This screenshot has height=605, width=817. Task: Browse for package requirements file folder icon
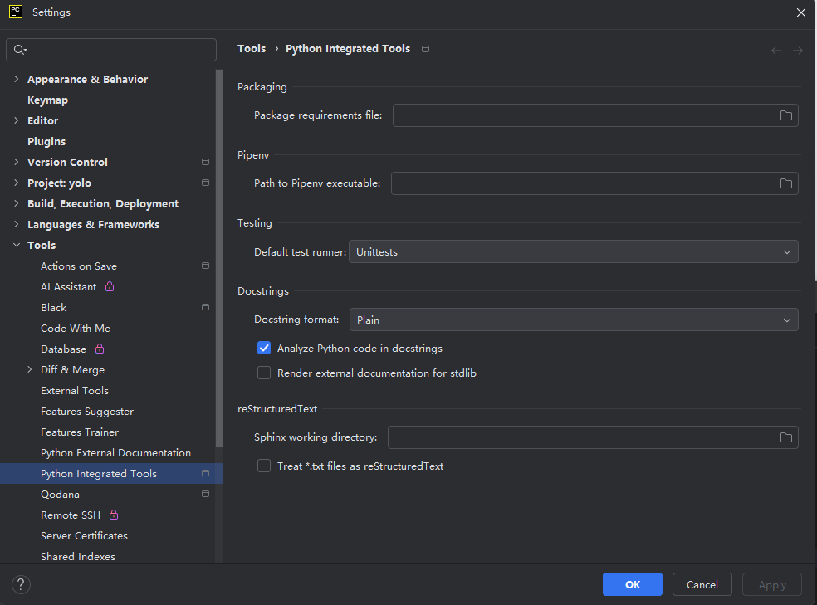coord(785,115)
